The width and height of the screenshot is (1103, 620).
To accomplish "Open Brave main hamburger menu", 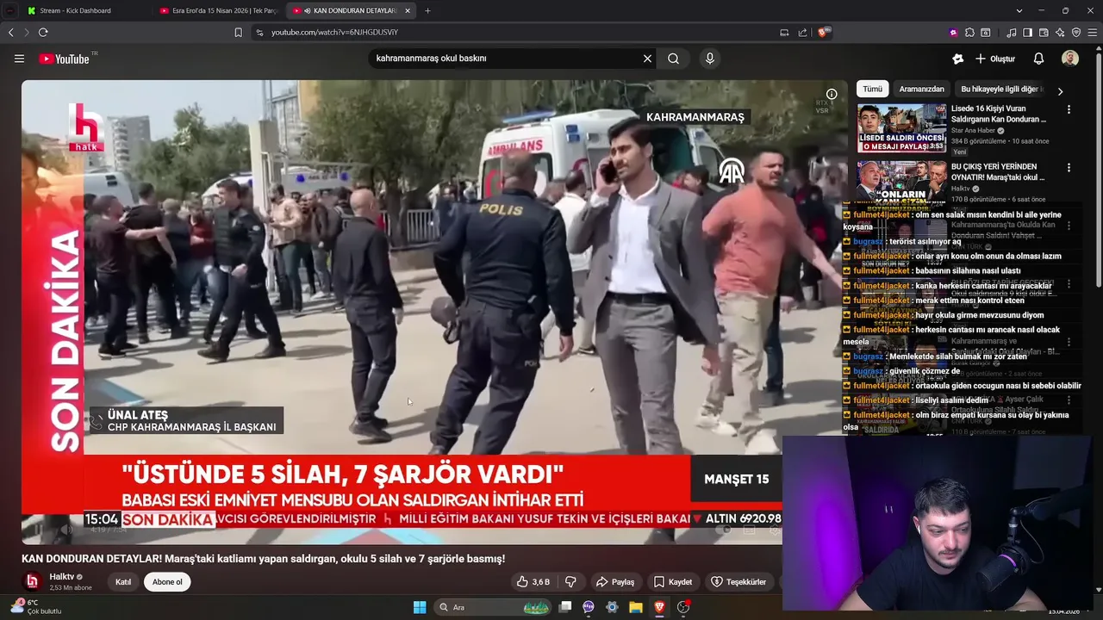I will [1092, 32].
